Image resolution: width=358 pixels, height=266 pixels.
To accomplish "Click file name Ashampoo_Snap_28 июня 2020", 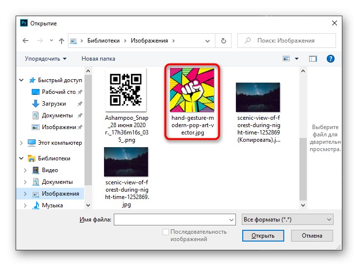I will coord(126,129).
